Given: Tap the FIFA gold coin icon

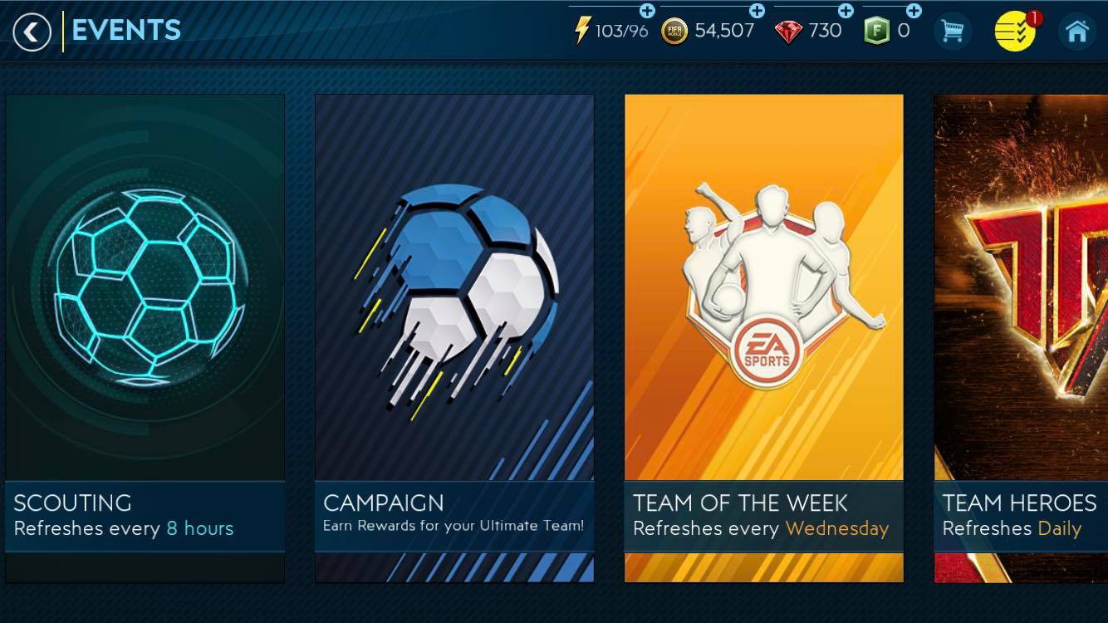Looking at the screenshot, I should (674, 32).
